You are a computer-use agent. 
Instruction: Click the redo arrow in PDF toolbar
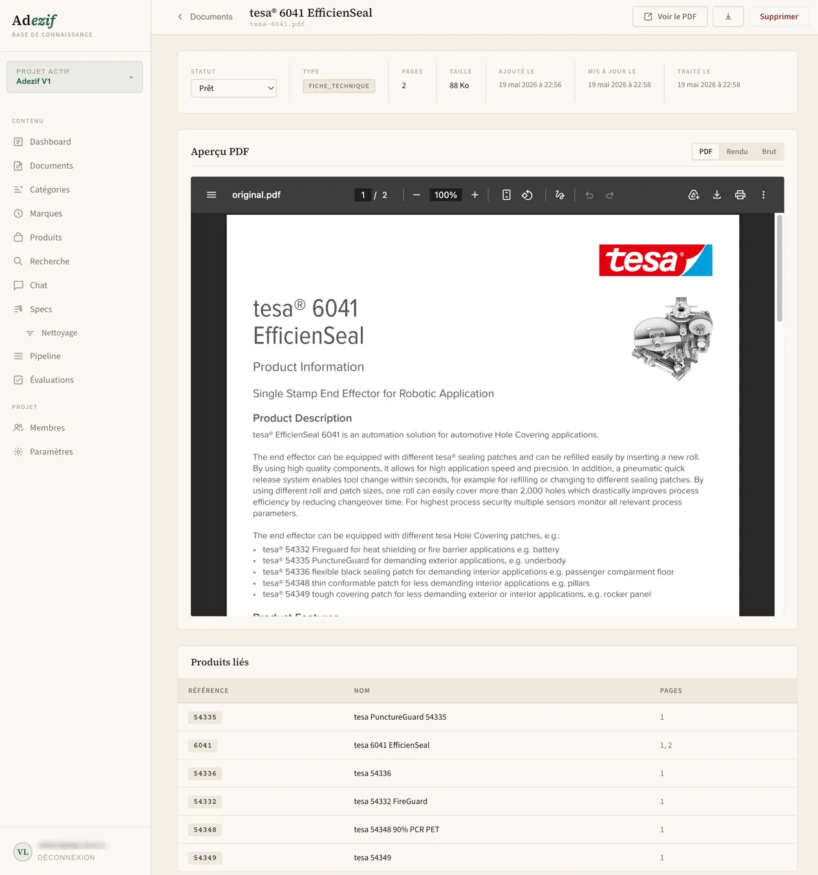tap(610, 195)
